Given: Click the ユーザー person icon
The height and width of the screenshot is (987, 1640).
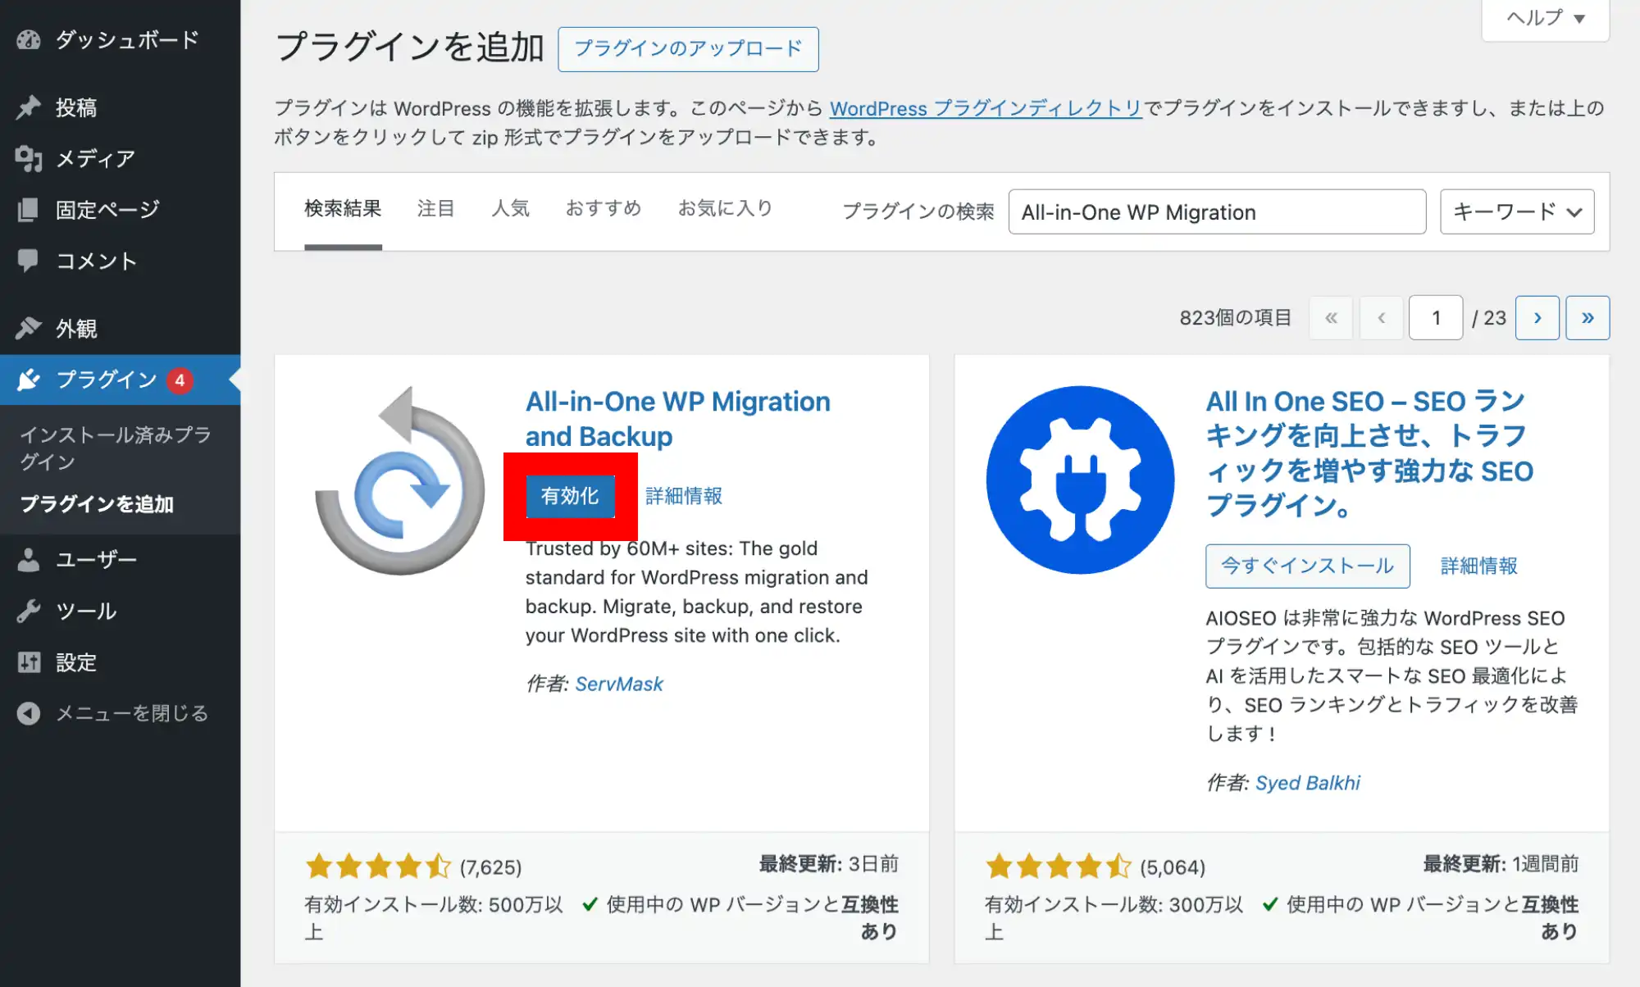Looking at the screenshot, I should [30, 559].
